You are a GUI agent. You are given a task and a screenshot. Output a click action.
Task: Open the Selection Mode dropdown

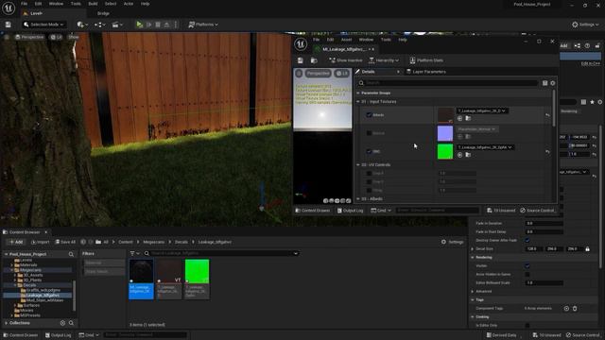[43, 25]
